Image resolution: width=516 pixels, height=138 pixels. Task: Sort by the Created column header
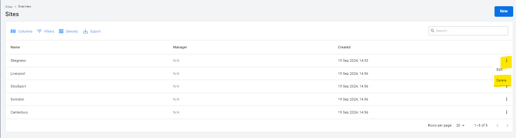[344, 47]
